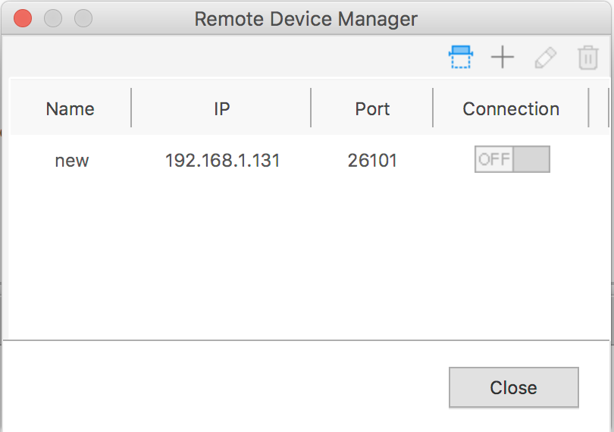Click the IP address 192.168.1.131
The image size is (614, 432).
[x=222, y=161]
